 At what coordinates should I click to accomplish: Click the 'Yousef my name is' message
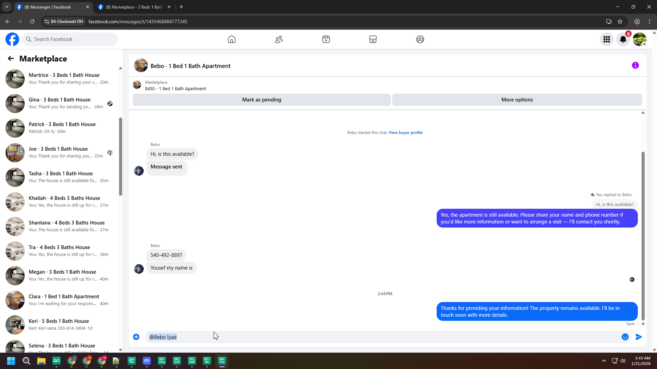click(x=171, y=268)
